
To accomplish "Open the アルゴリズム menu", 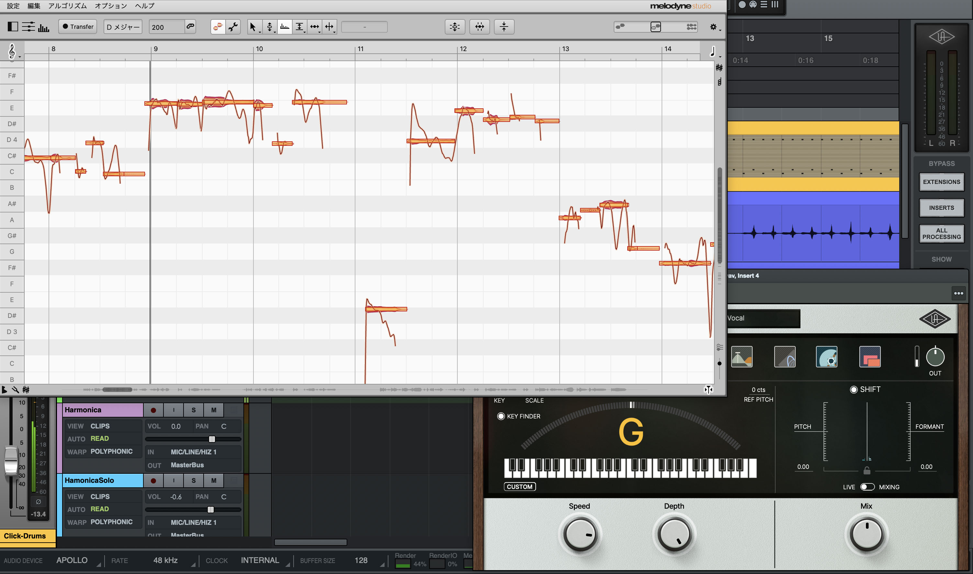I will (x=67, y=6).
